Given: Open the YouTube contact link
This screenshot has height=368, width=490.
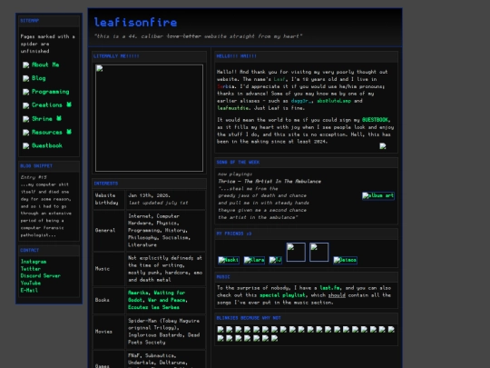Looking at the screenshot, I should click(x=31, y=283).
